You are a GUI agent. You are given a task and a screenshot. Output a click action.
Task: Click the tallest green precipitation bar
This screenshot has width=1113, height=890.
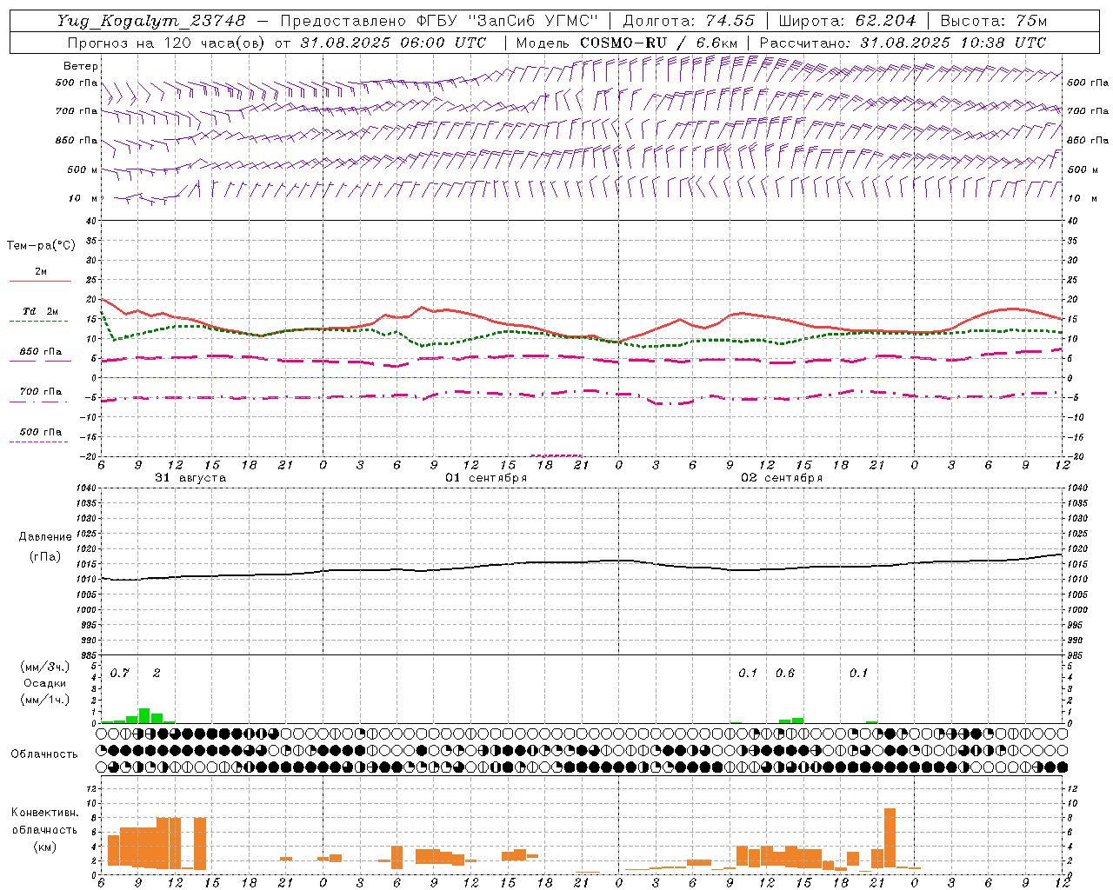144,715
